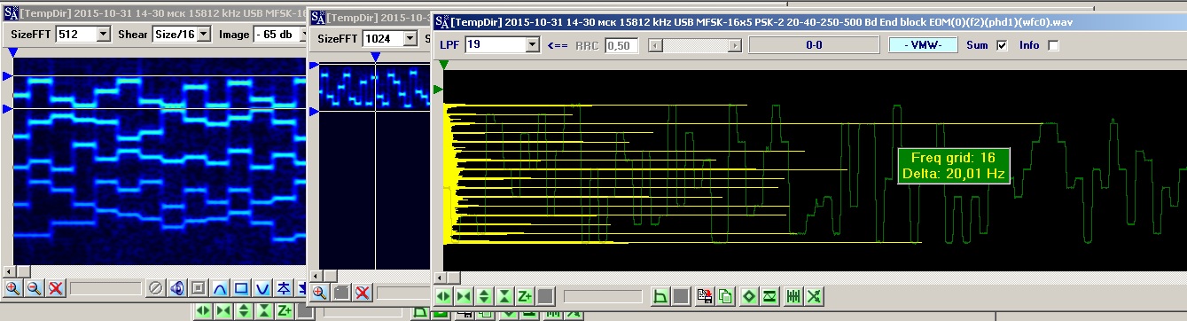Enable the Info checkbox
1187x321 pixels.
tap(1053, 45)
